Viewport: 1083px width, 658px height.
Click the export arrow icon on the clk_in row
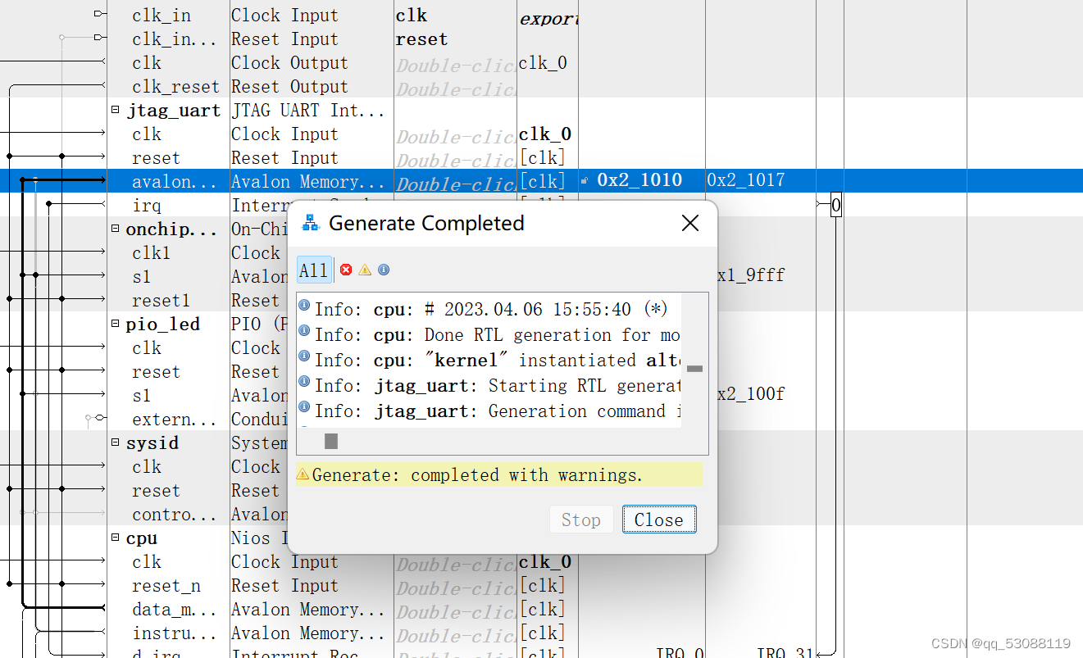click(100, 14)
